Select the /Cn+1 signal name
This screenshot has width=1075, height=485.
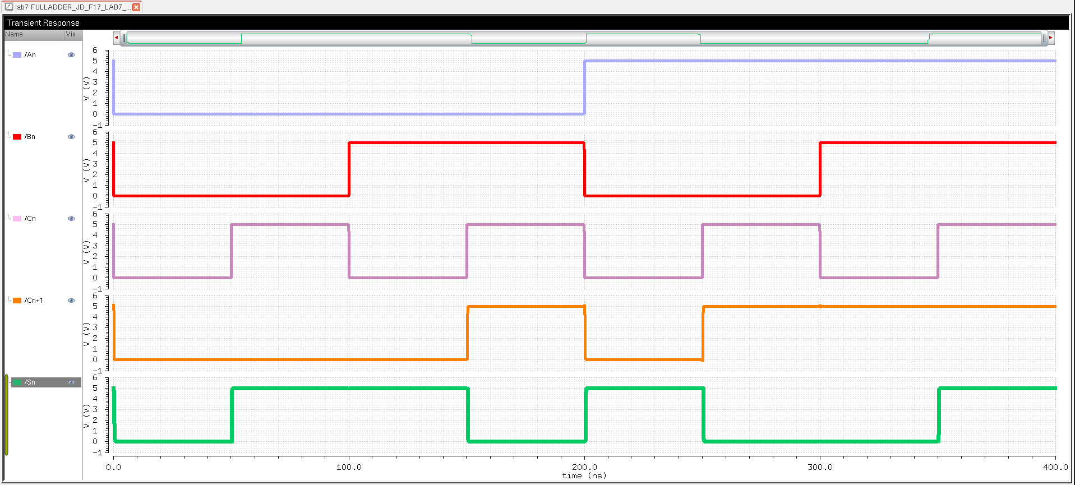pyautogui.click(x=34, y=301)
